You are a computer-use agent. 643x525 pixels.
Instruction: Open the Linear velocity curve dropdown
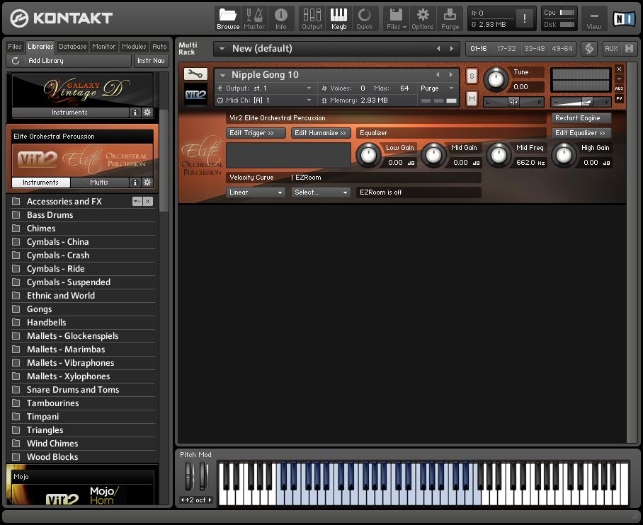point(255,192)
